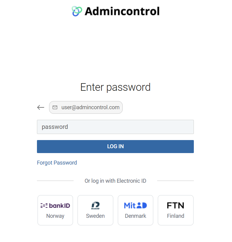Go back using the left arrow
This screenshot has height=242, width=232.
tap(41, 107)
